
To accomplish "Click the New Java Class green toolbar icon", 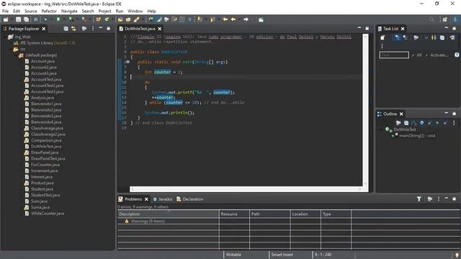I will (x=107, y=19).
